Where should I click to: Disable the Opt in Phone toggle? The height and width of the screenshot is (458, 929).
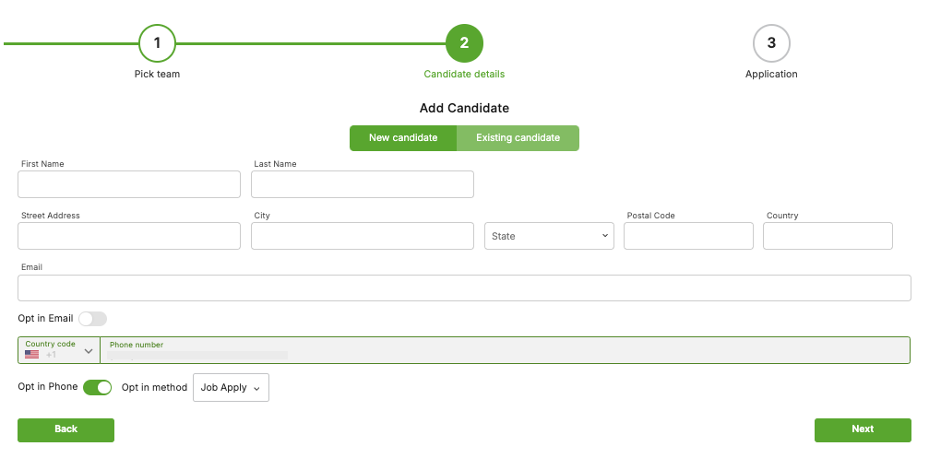[97, 388]
